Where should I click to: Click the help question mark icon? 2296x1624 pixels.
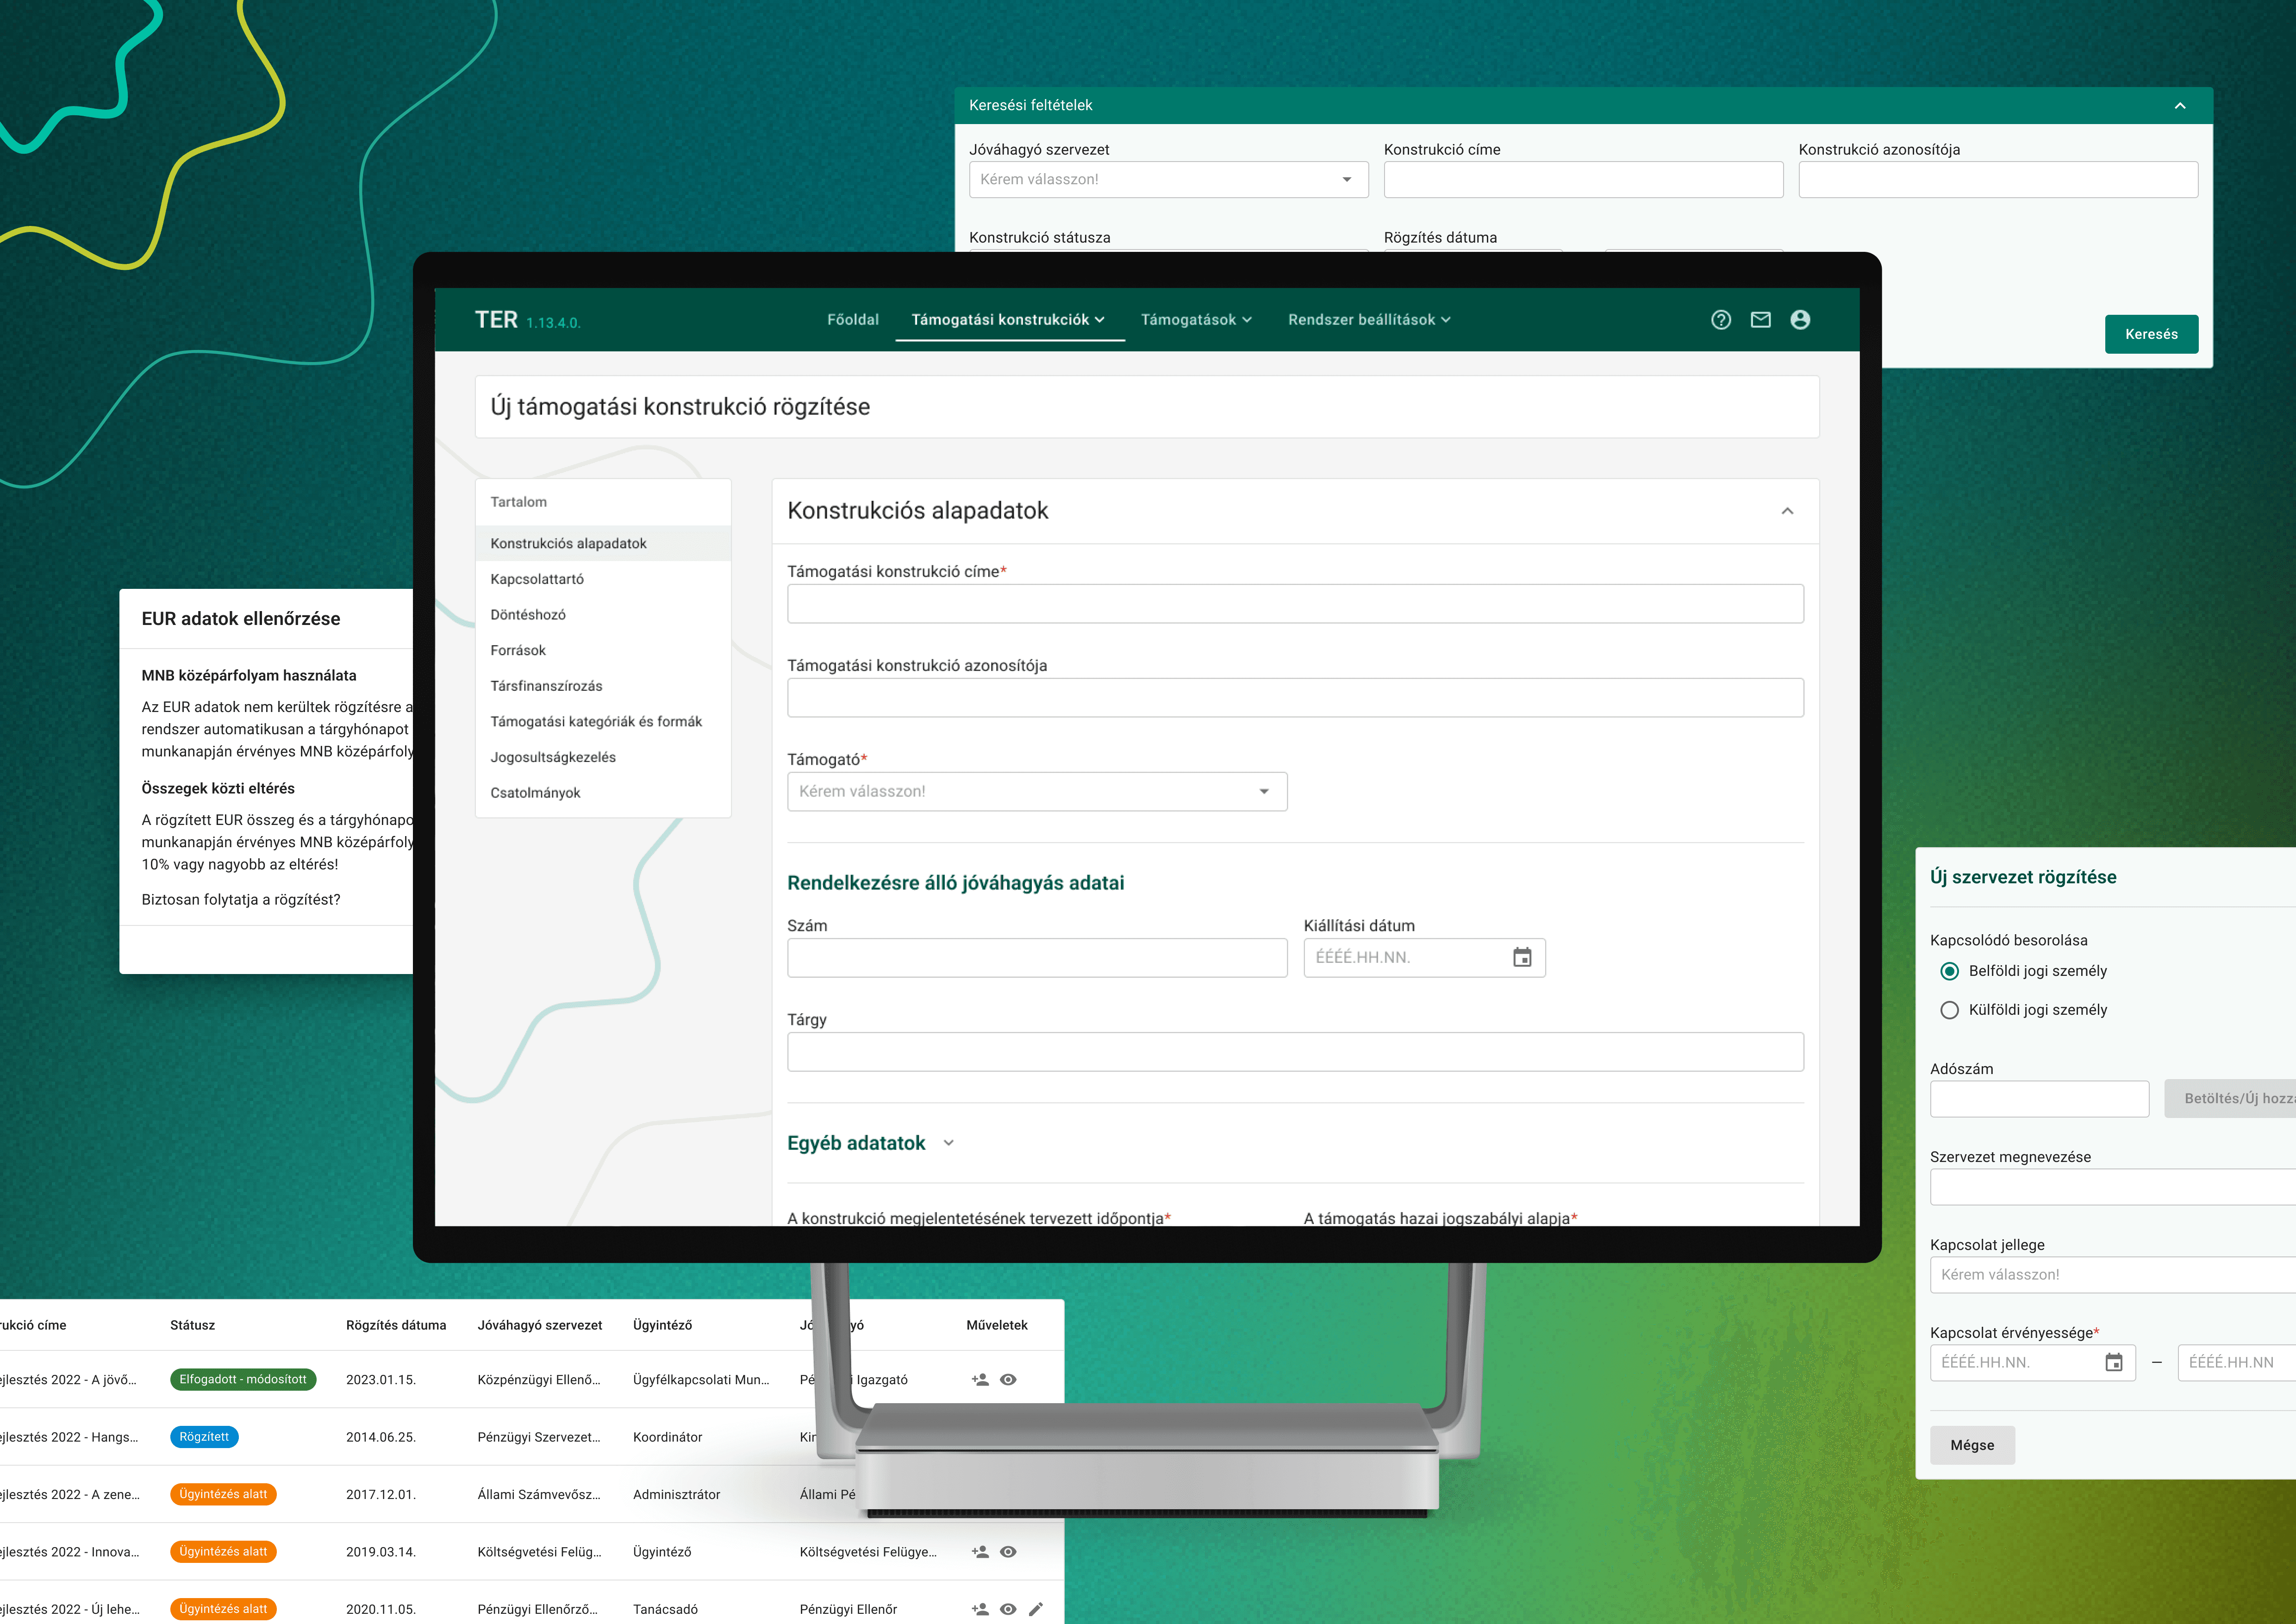[1720, 320]
